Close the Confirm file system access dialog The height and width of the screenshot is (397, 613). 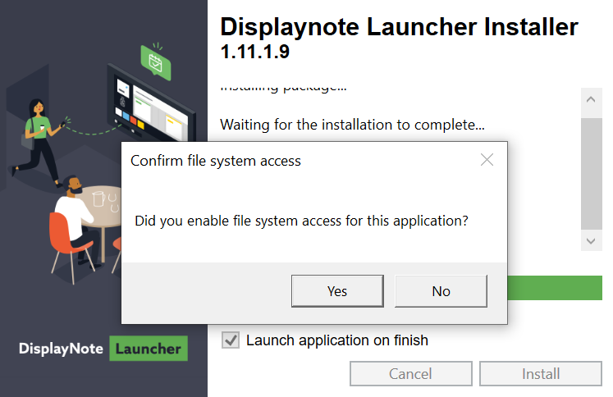click(x=487, y=160)
